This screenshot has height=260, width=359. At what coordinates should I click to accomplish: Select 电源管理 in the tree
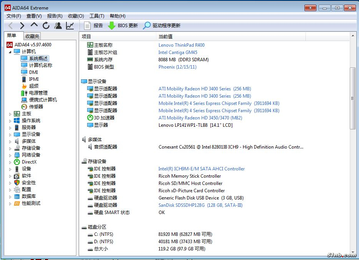pyautogui.click(x=38, y=93)
